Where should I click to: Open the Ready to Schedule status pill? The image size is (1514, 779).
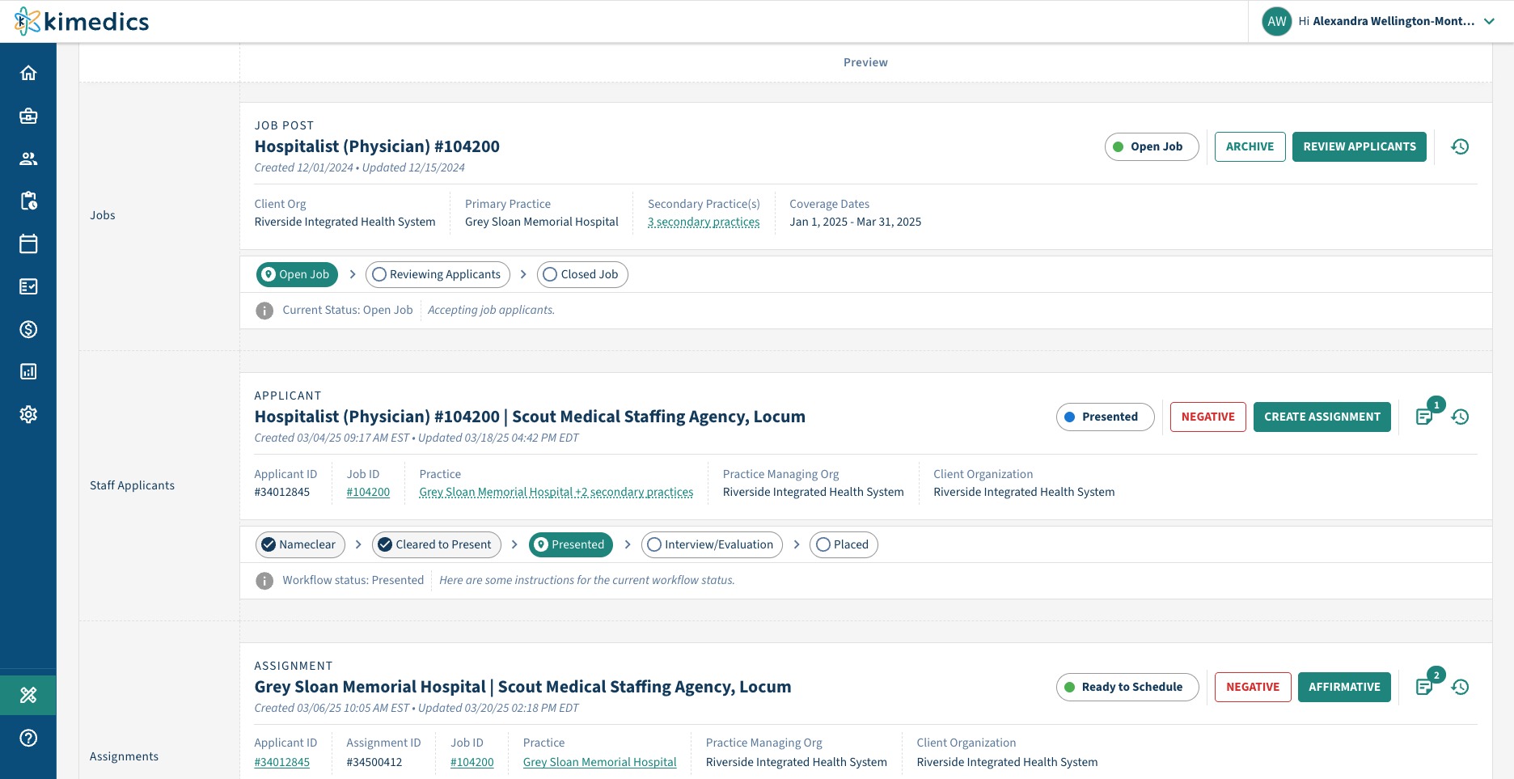[1127, 687]
